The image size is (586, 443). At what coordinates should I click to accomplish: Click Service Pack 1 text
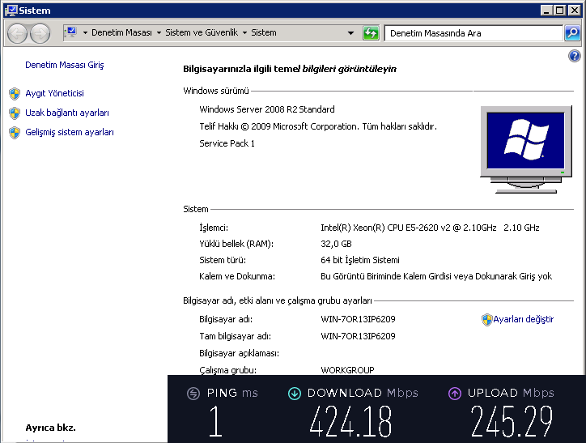click(x=227, y=143)
